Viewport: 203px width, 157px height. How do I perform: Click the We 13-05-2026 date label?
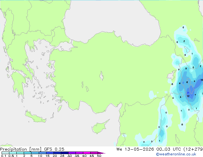tap(135, 149)
